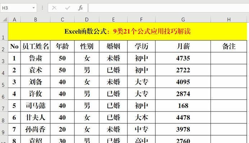Click the '员工姓名' header cell

(x=35, y=46)
